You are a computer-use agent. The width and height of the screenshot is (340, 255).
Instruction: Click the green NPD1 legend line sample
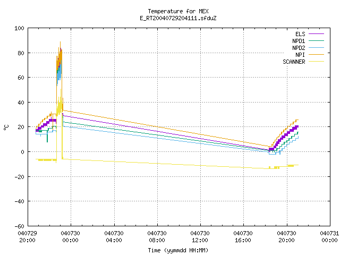(317, 41)
